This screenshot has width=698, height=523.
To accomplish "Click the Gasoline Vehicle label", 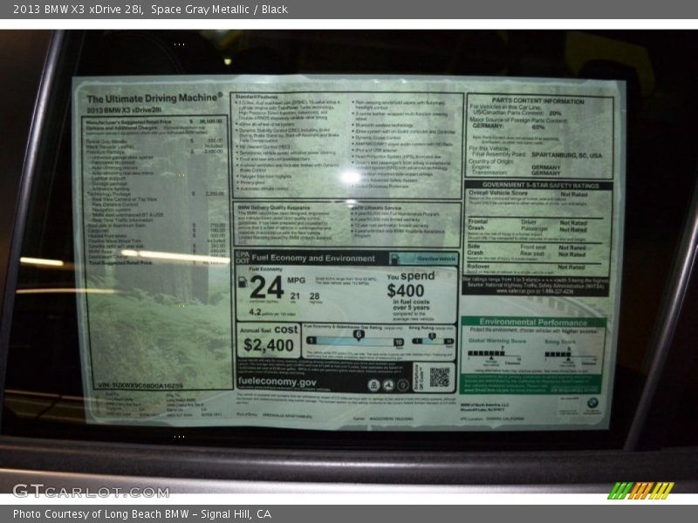I will pos(436,258).
